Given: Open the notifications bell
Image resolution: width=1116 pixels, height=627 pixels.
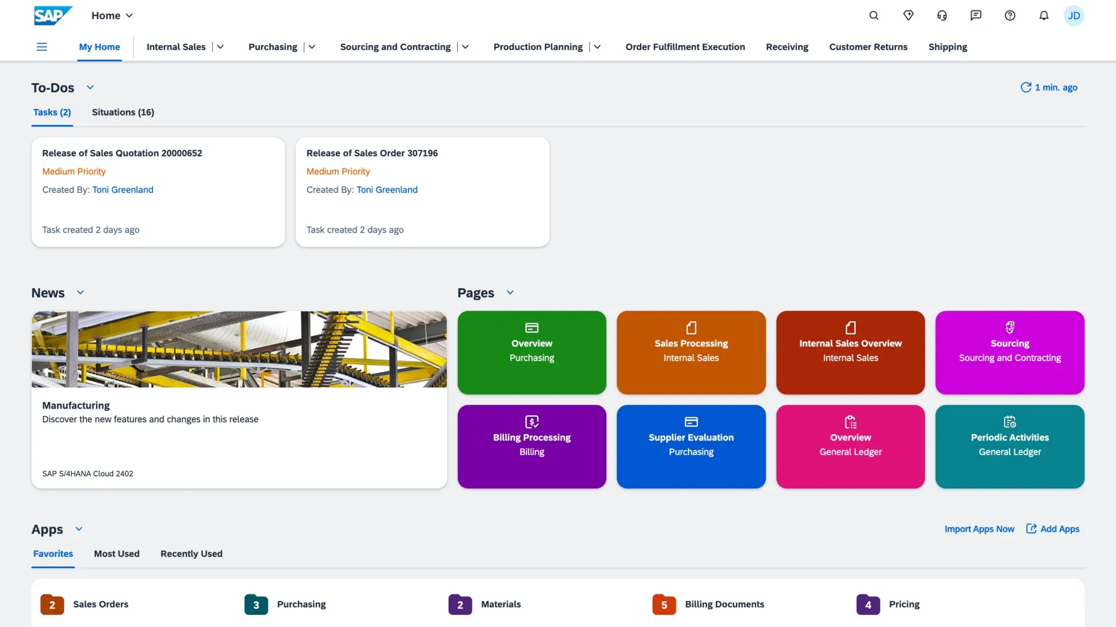Looking at the screenshot, I should [x=1044, y=16].
